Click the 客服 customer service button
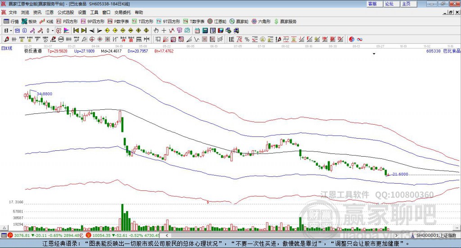Screen dimensions: 461x248 coord(374,4)
